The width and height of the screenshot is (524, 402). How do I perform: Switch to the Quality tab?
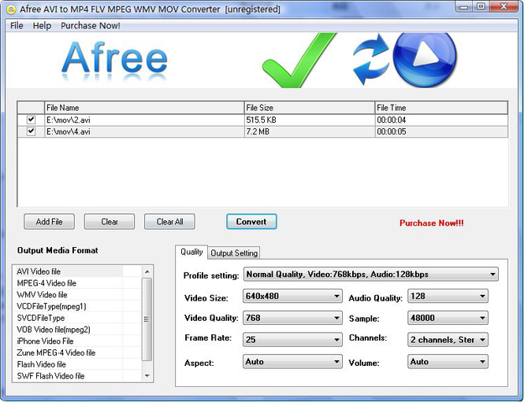pyautogui.click(x=191, y=252)
